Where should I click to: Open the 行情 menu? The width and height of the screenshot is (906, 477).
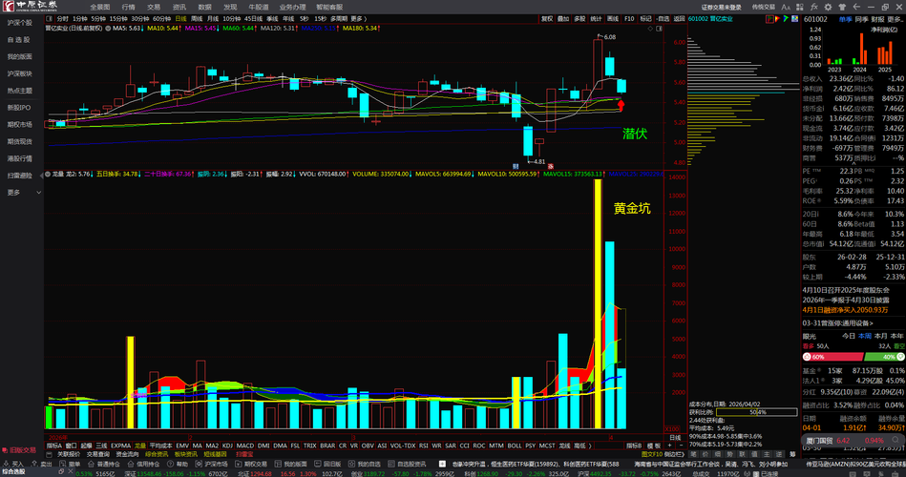coord(128,7)
